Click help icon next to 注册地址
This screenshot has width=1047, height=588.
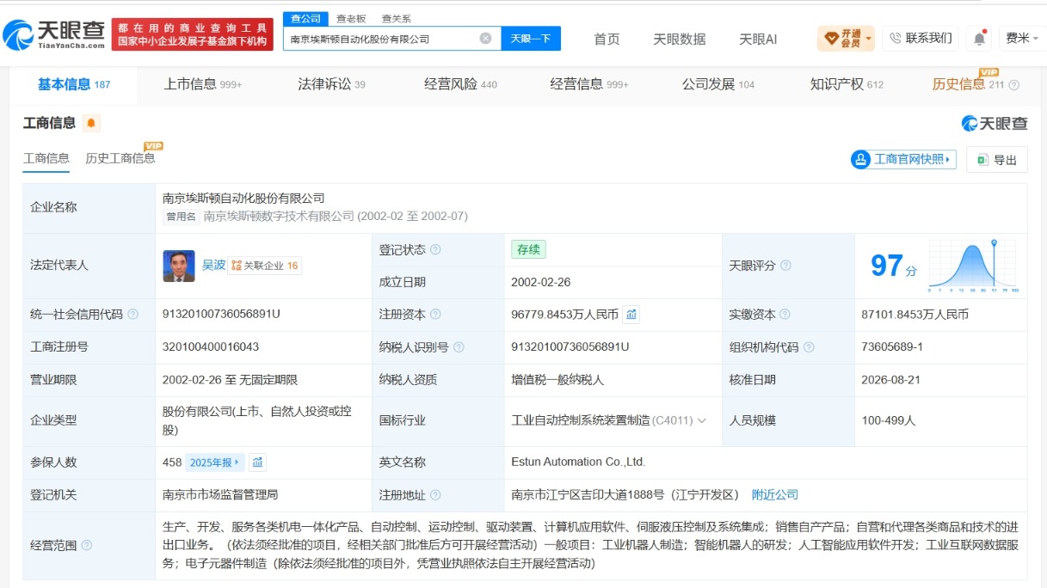tap(435, 495)
